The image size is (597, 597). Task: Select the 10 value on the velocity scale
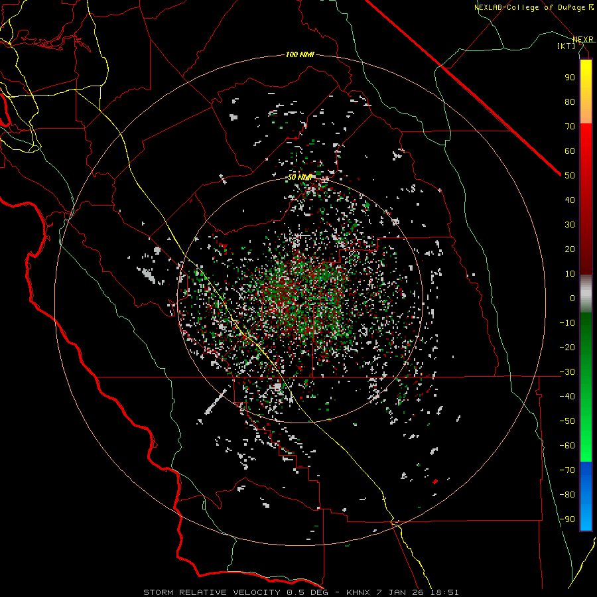[x=570, y=274]
